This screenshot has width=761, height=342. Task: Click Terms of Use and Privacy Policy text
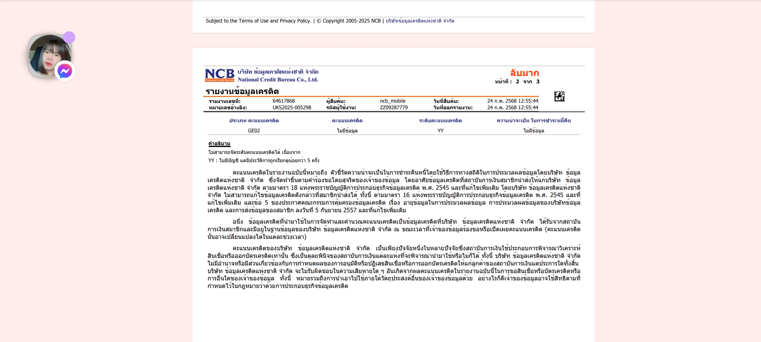click(x=275, y=21)
